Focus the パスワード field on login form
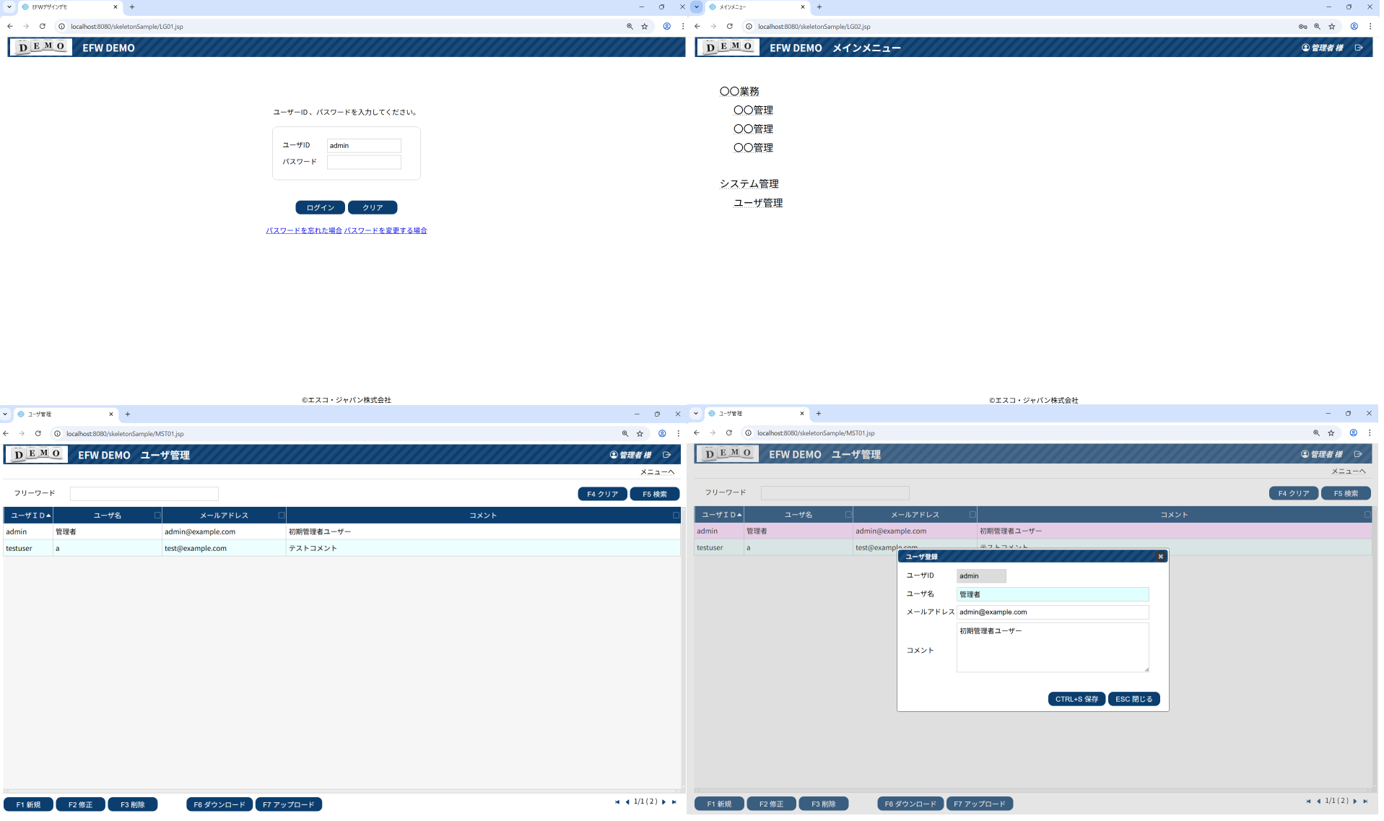 [x=364, y=162]
